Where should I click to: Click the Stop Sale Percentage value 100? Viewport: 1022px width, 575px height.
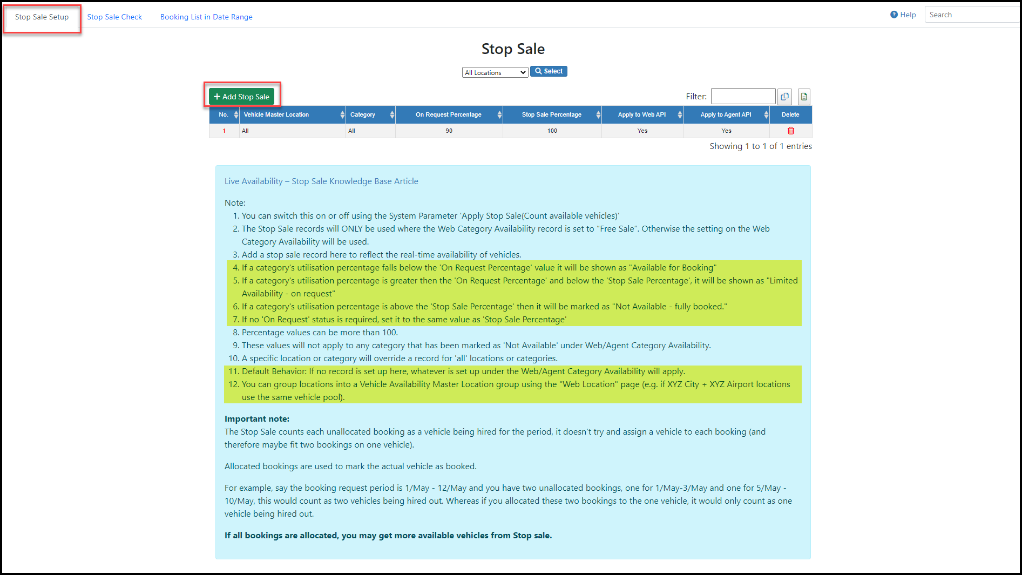tap(552, 131)
